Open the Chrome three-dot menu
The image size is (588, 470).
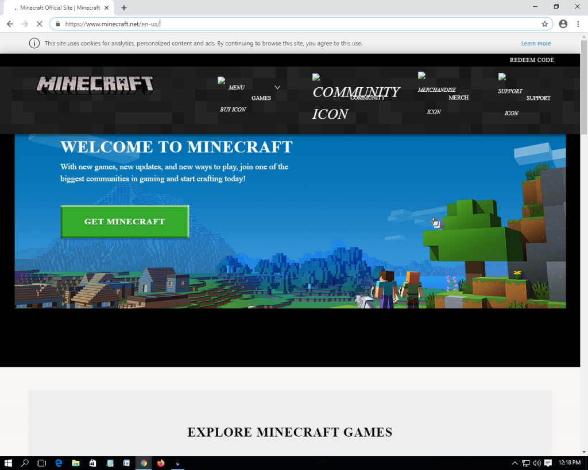point(578,24)
